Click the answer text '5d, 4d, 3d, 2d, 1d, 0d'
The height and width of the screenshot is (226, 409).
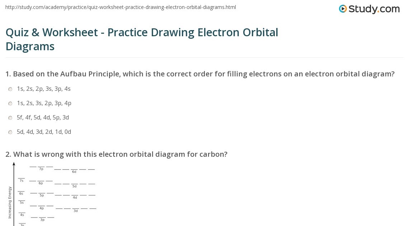(x=44, y=132)
